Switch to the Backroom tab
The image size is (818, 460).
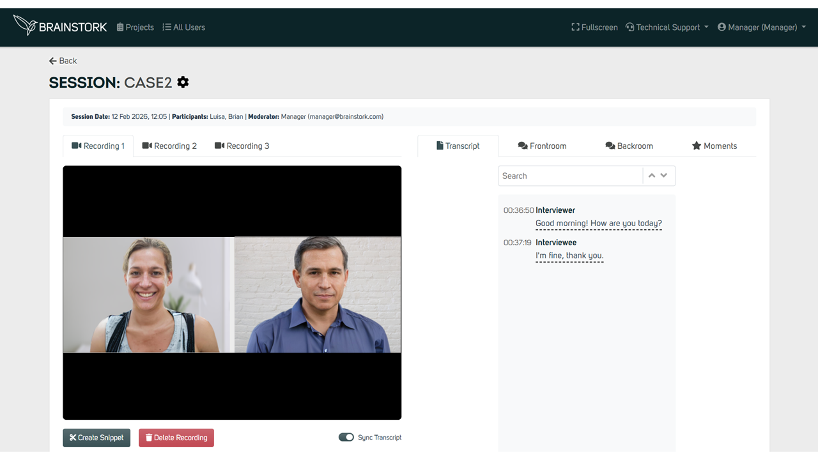(629, 146)
